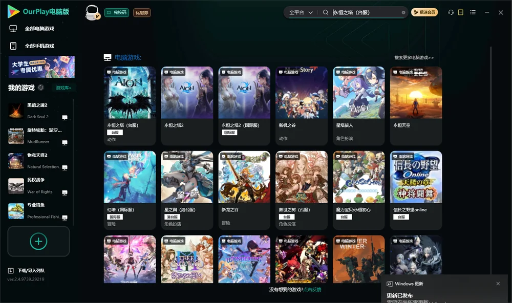Click the PC icon on Professional Fishing row

(x=65, y=218)
